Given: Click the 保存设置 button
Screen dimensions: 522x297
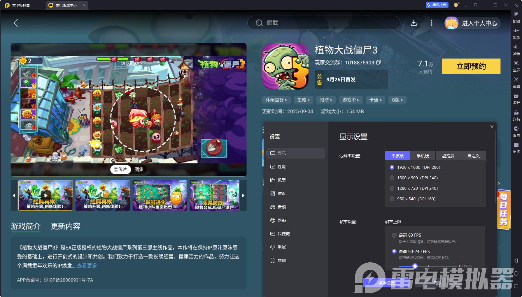Looking at the screenshot, I should click(386, 283).
